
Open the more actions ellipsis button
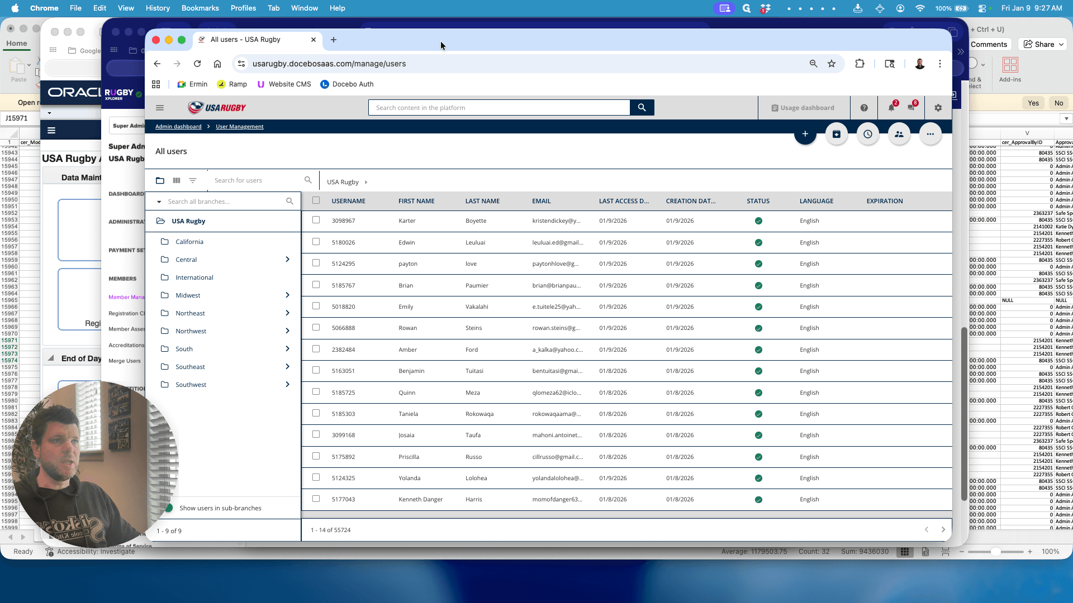[930, 134]
